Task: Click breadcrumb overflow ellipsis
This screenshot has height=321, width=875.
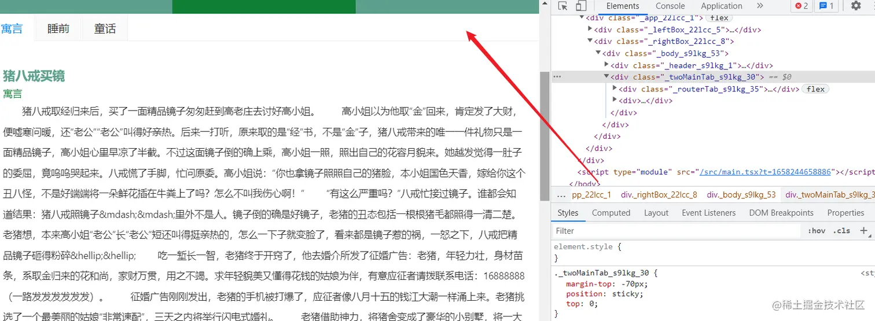Action: [x=561, y=195]
